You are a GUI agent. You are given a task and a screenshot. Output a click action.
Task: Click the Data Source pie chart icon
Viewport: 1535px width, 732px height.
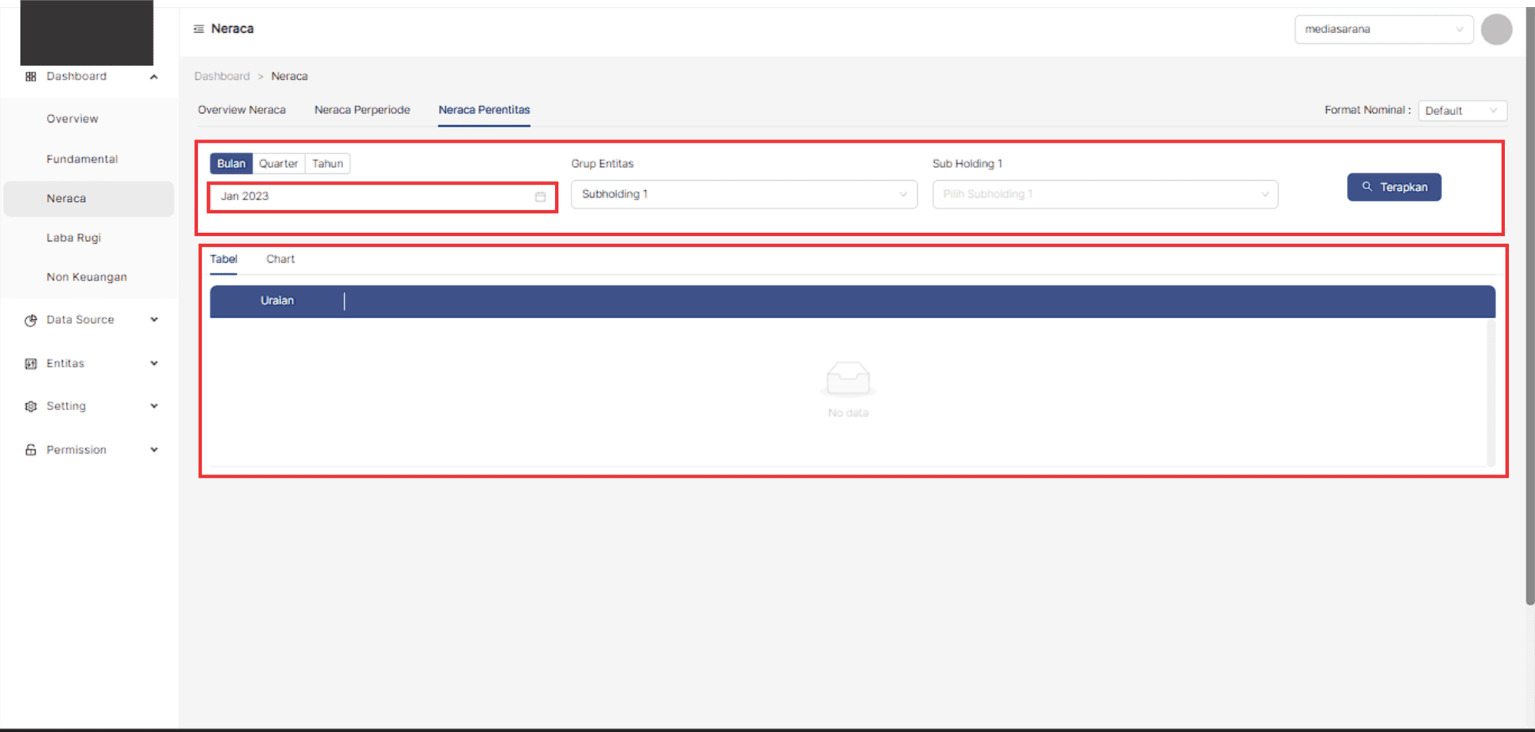31,320
